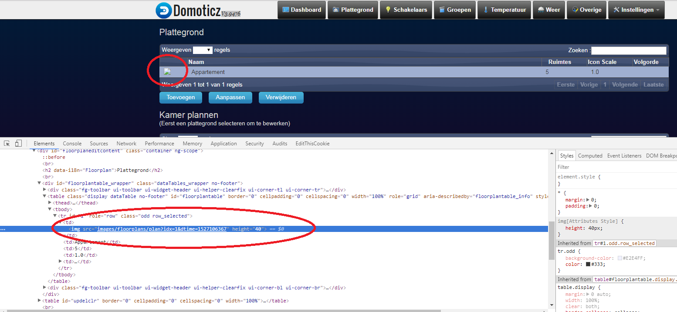The width and height of the screenshot is (677, 312).
Task: Click the Toevoegen button
Action: coord(180,97)
